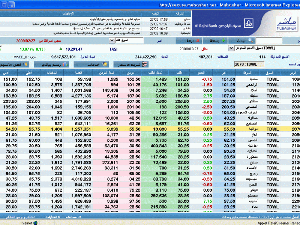The height and width of the screenshot is (225, 300).
Task: Click the add button 'إضافة' with plus
Action: point(215,40)
